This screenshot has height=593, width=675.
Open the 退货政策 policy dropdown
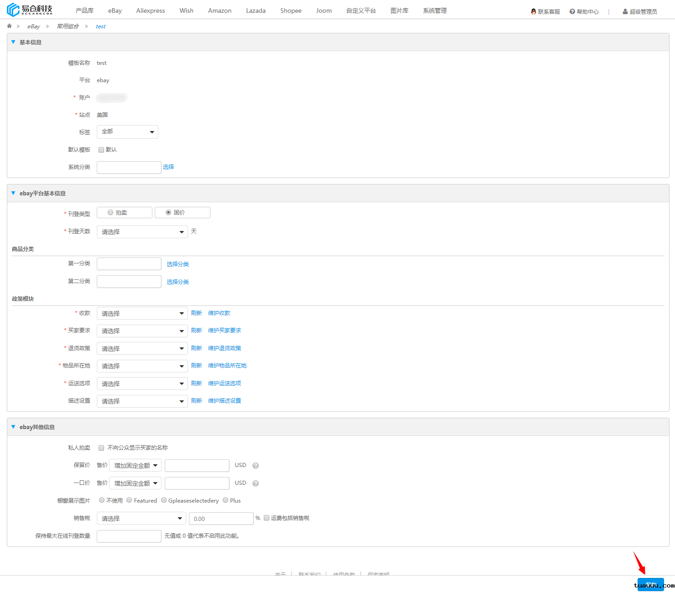pyautogui.click(x=142, y=348)
